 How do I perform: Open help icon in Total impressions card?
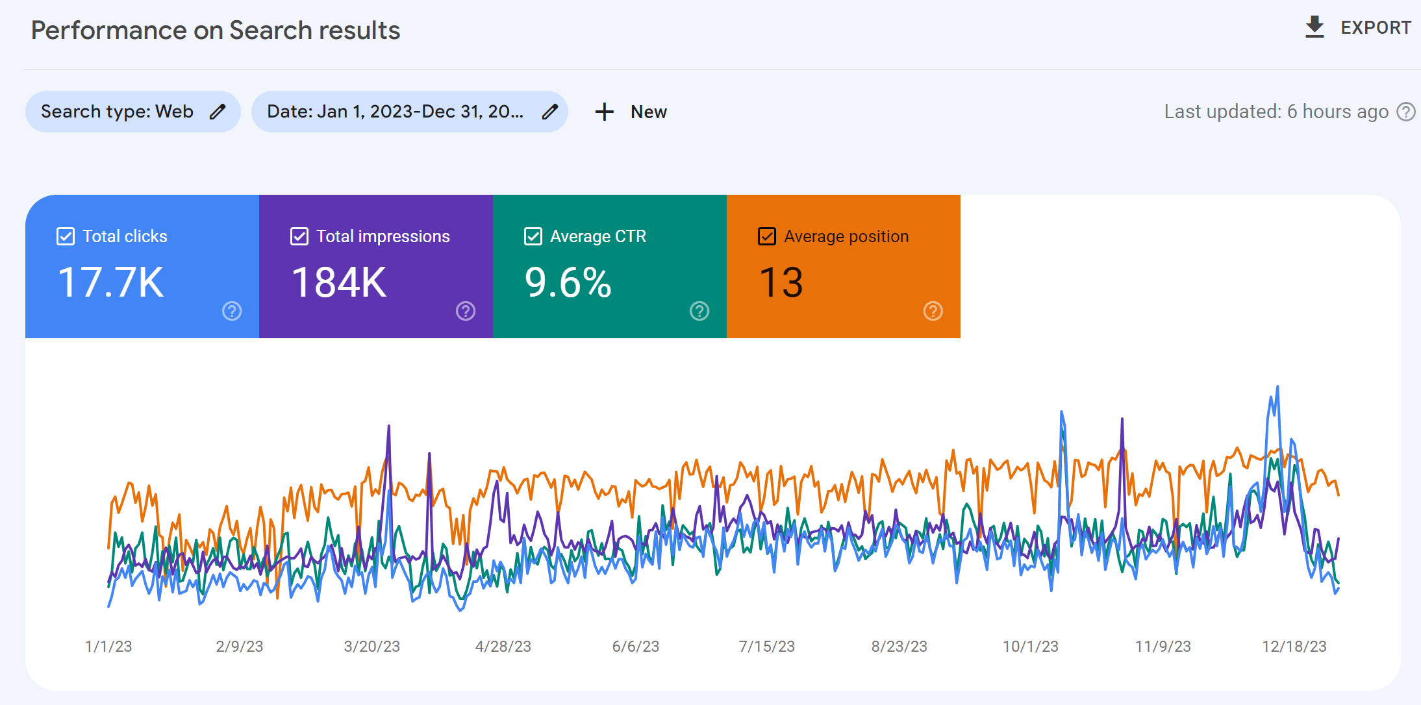pos(466,311)
